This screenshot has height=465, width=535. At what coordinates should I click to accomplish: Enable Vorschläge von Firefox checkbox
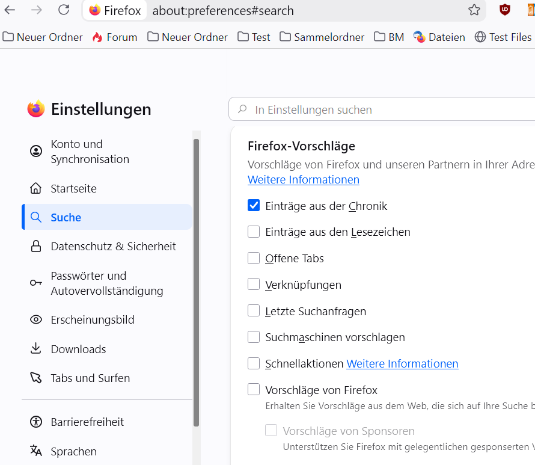pos(254,389)
